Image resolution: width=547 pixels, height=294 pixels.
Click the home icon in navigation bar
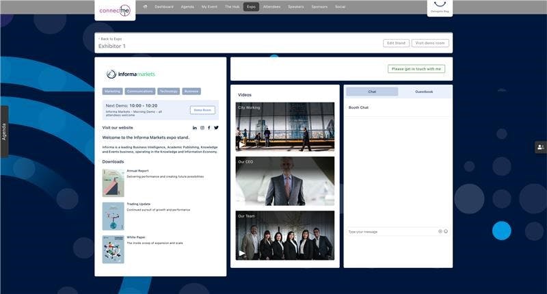click(145, 7)
